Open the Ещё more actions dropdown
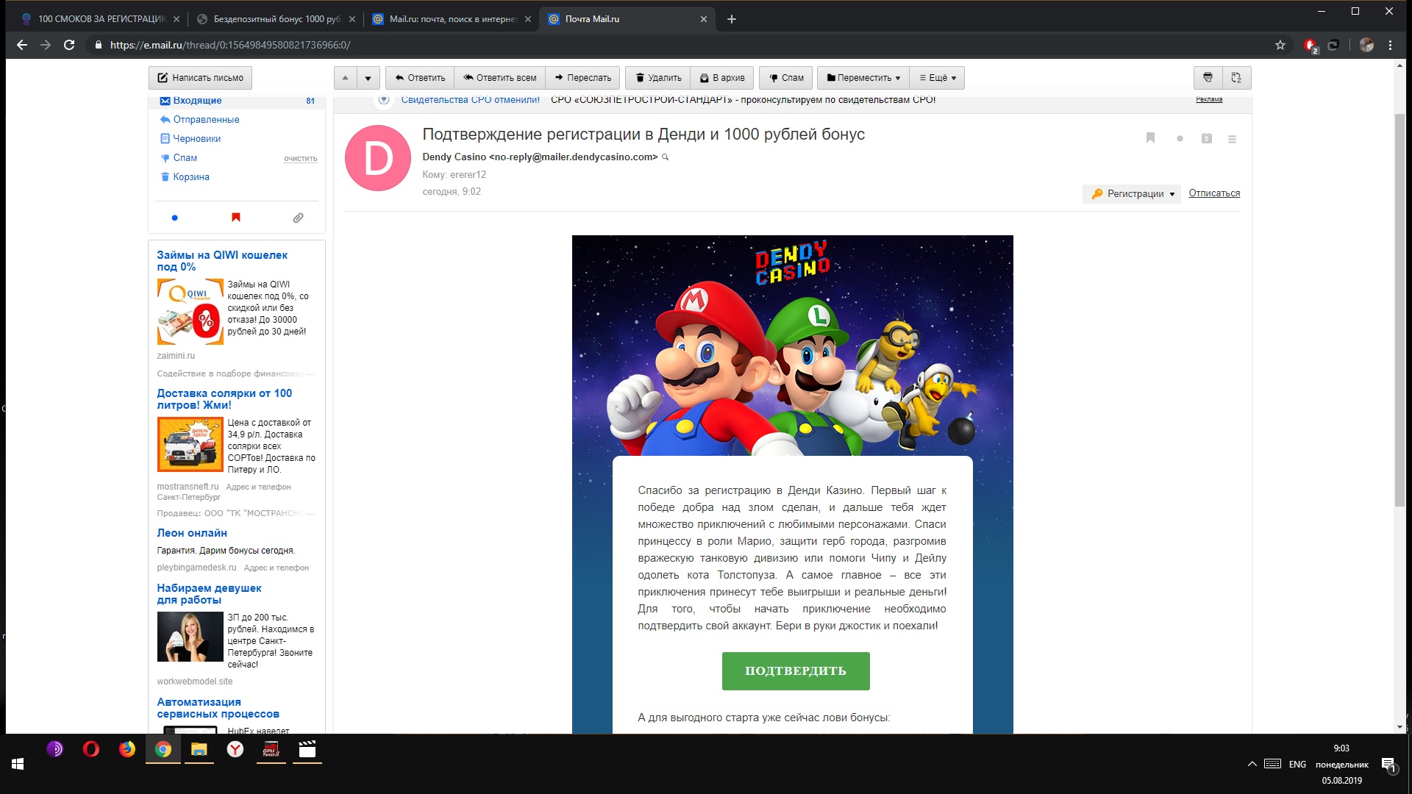The height and width of the screenshot is (794, 1412). (x=937, y=78)
